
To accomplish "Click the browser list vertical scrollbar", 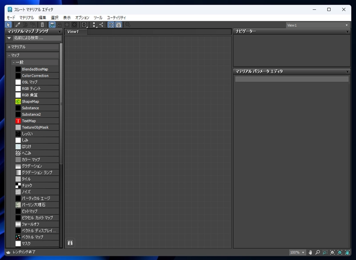I will click(61, 104).
